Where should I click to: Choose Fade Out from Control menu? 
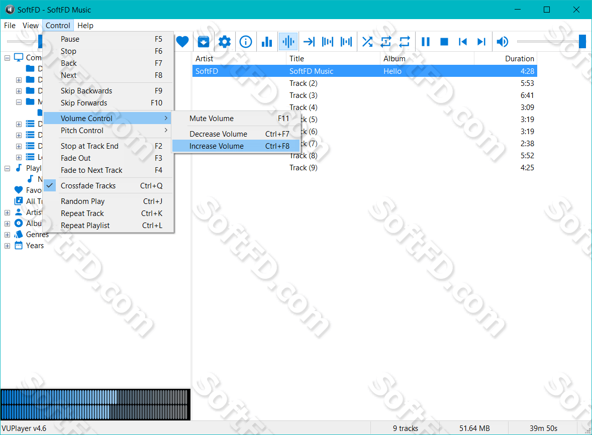[108, 158]
